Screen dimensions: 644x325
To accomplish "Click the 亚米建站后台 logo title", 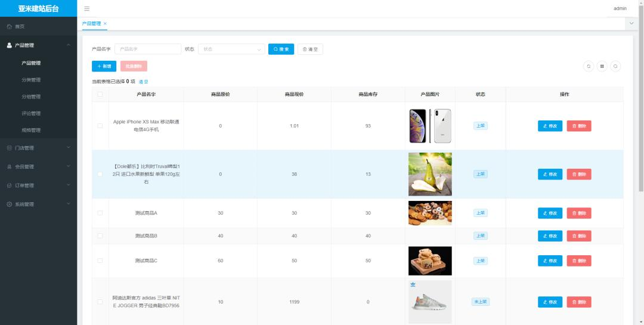I will point(38,8).
